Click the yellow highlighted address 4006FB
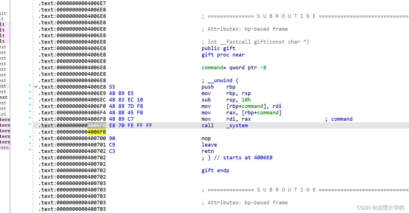409x213 pixels. point(97,132)
